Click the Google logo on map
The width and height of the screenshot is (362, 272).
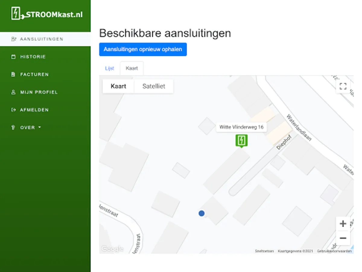tap(112, 249)
